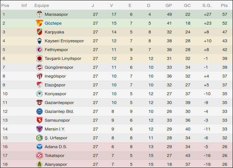Screen dimensions: 233x168
Task: Click the Karşıyaka team logo
Action: (40, 32)
